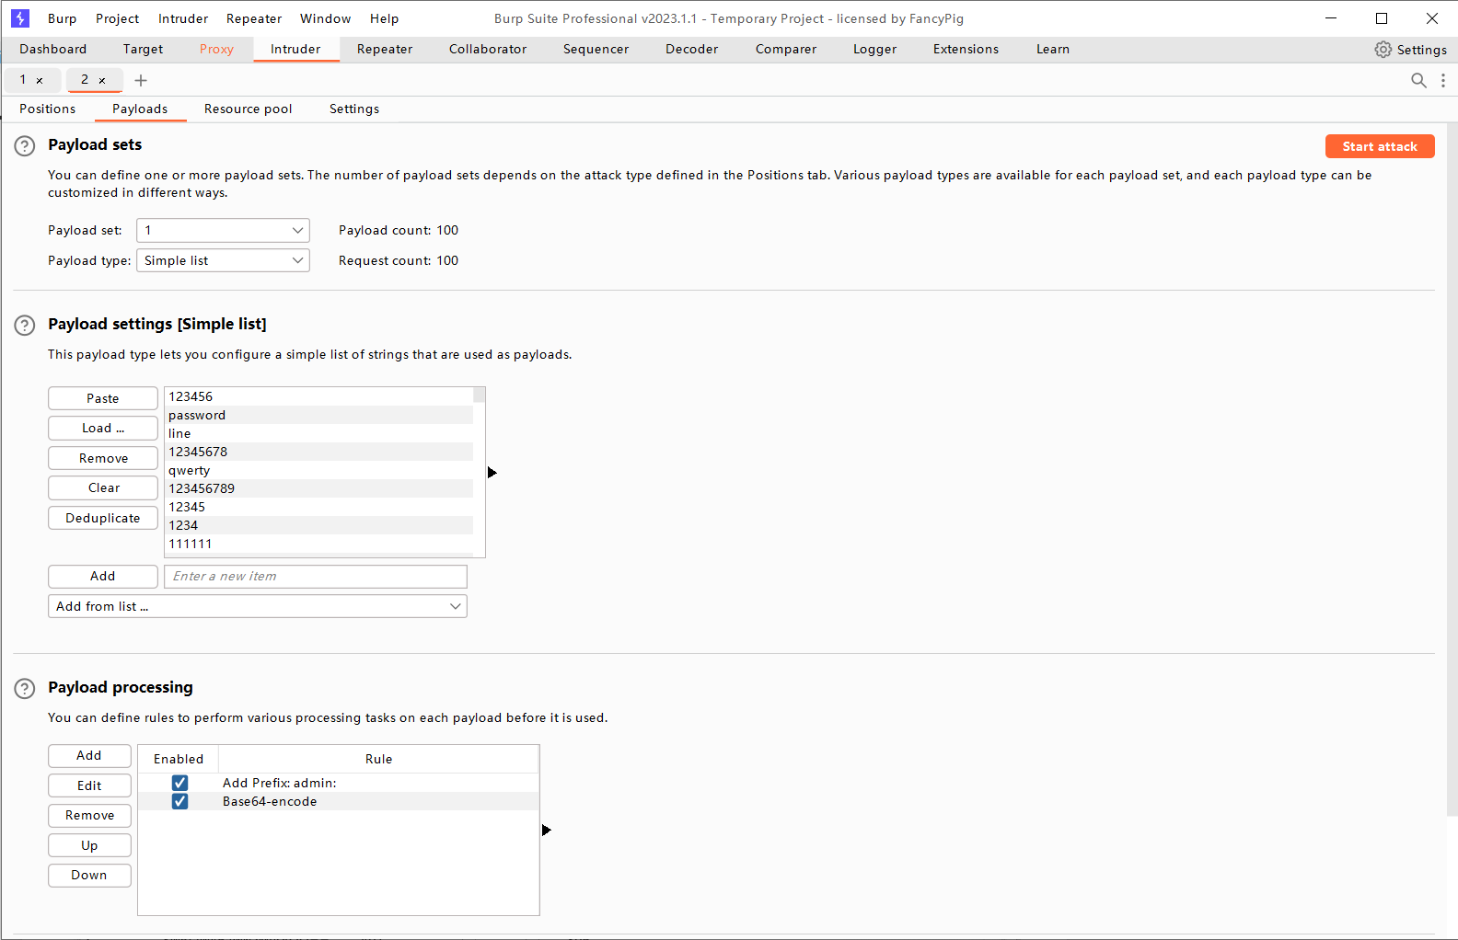Select the Base64-encode rule row
The image size is (1458, 940).
(339, 801)
